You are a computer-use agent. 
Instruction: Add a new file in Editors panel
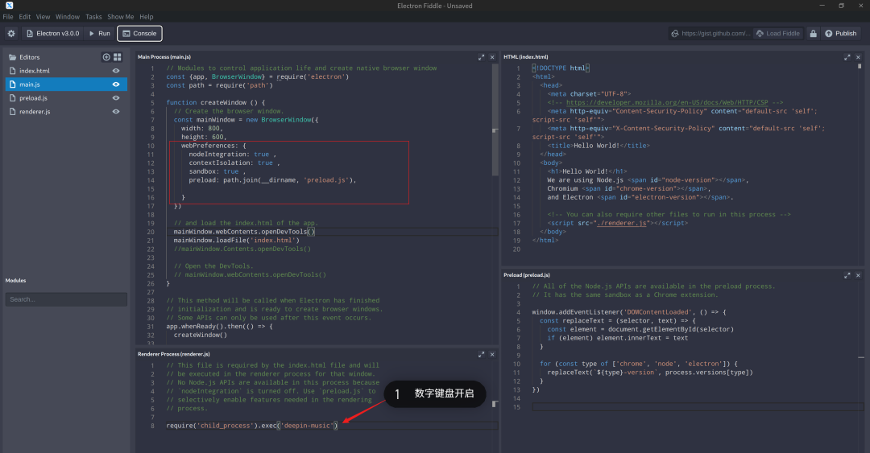[106, 57]
